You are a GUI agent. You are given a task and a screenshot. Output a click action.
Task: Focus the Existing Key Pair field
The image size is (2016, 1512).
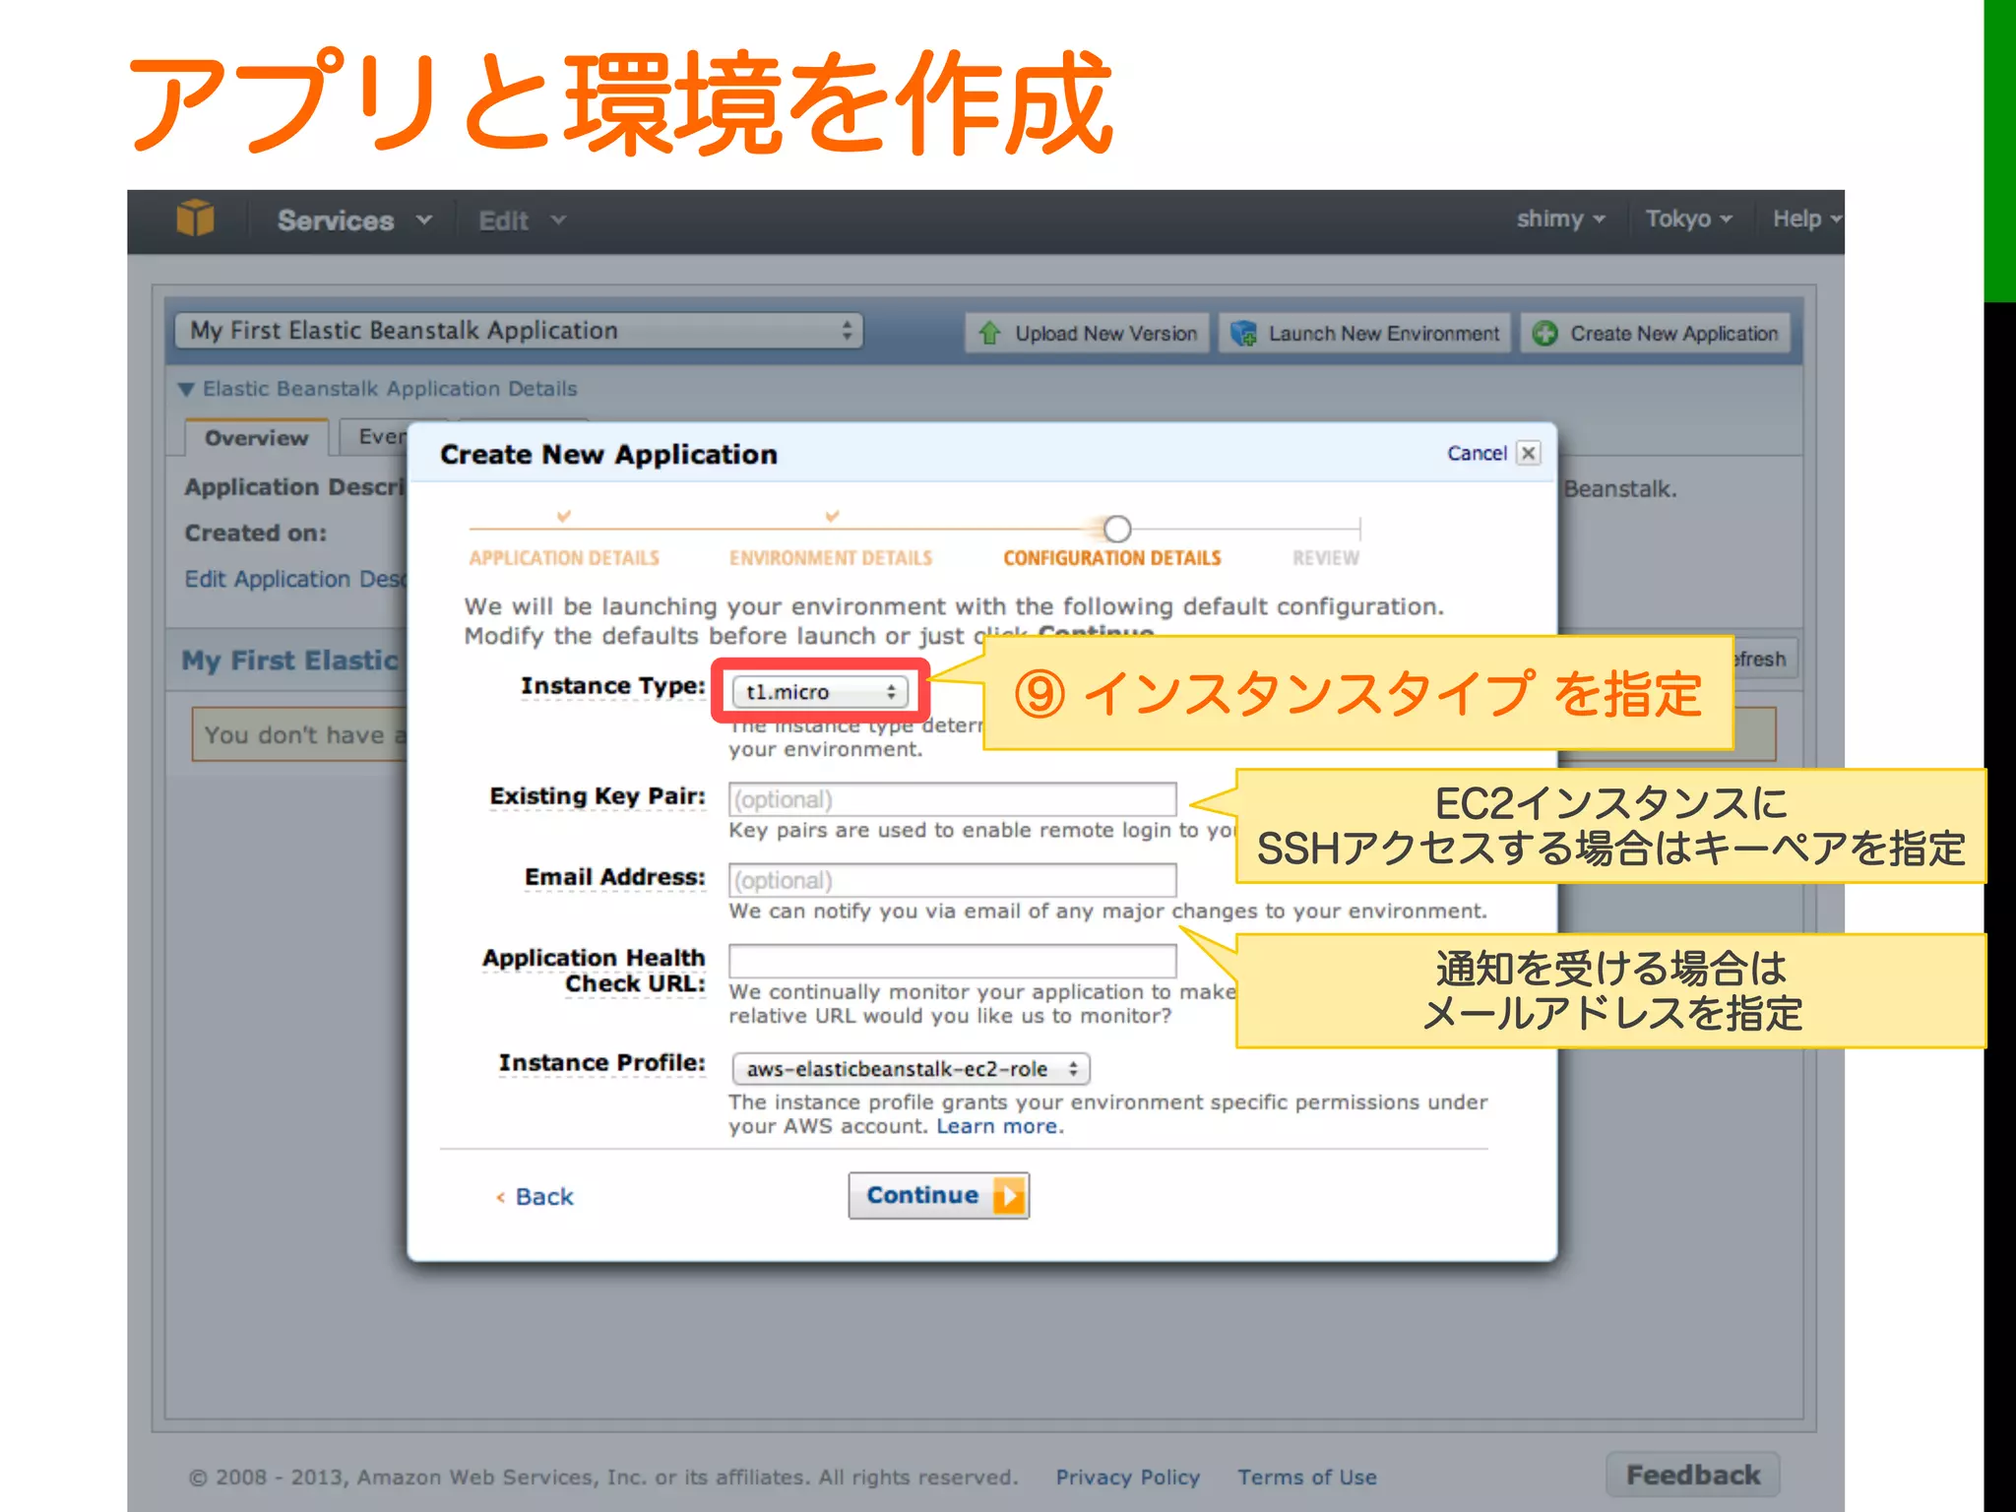point(952,799)
